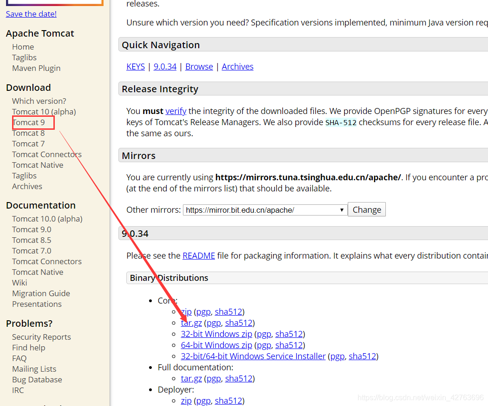Viewport: 488px width, 406px height.
Task: Open Tomcat Native under Download
Action: 38,165
